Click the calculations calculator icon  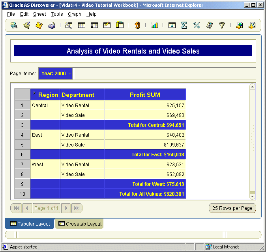pos(210,25)
